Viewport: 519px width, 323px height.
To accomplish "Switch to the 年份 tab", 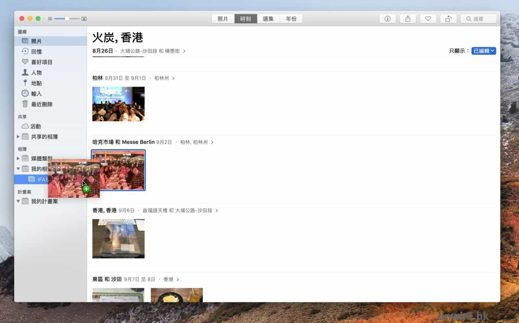I will [291, 19].
